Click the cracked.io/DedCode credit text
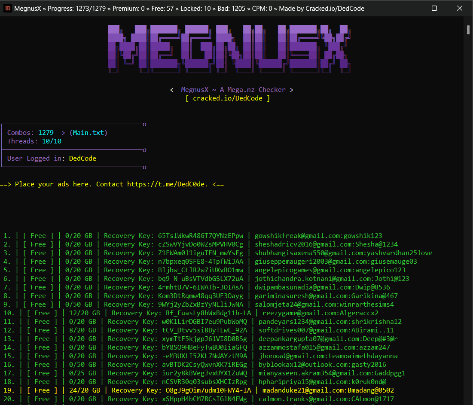 227,98
